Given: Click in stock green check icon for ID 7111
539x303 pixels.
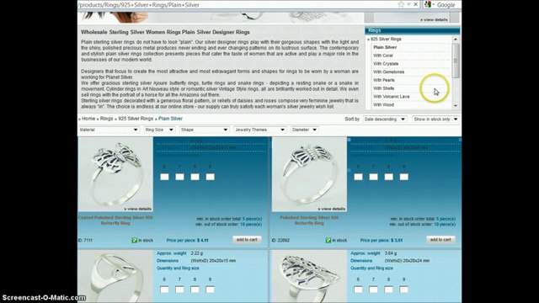Looking at the screenshot, I should click(x=135, y=241).
